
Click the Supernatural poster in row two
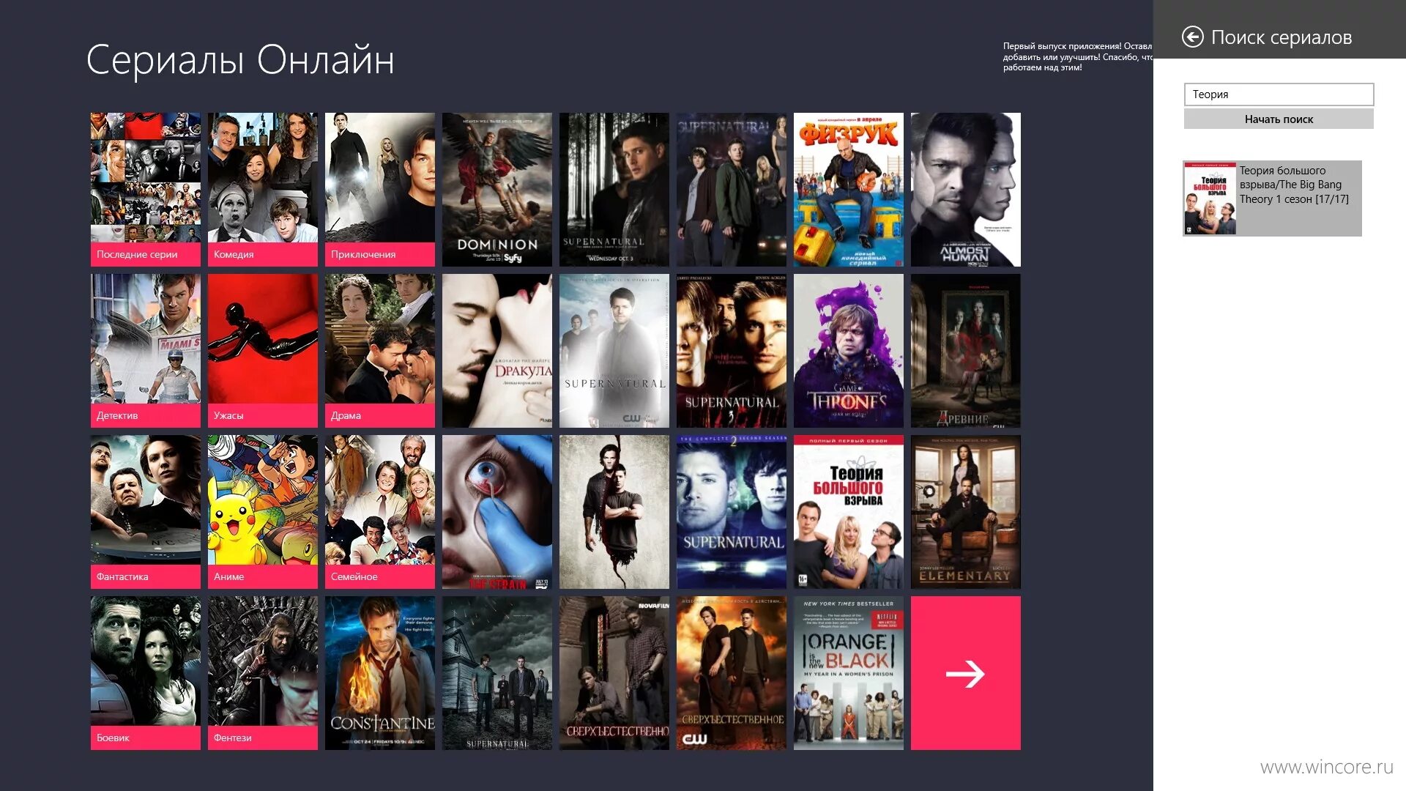point(613,349)
